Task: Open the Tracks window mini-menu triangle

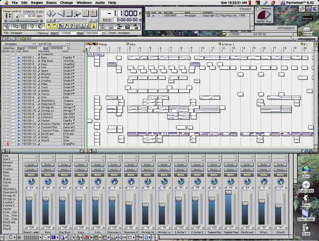Action: coord(3,39)
